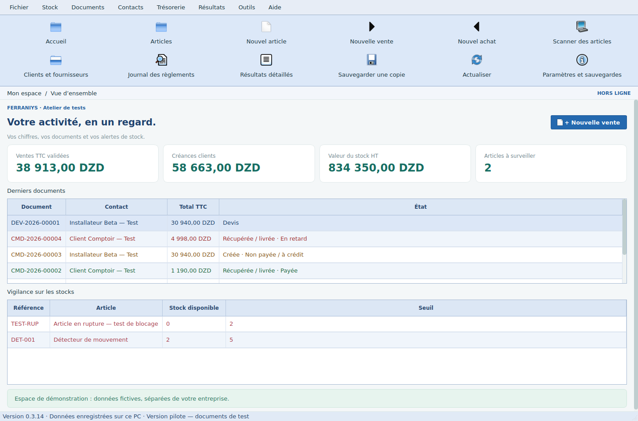Click the Articles à surveiller card
The height and width of the screenshot is (421, 638).
(x=551, y=164)
